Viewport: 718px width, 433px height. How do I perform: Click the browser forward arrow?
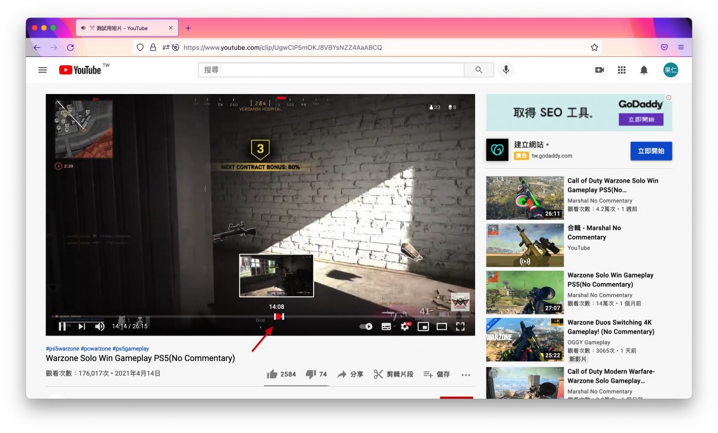coord(54,47)
